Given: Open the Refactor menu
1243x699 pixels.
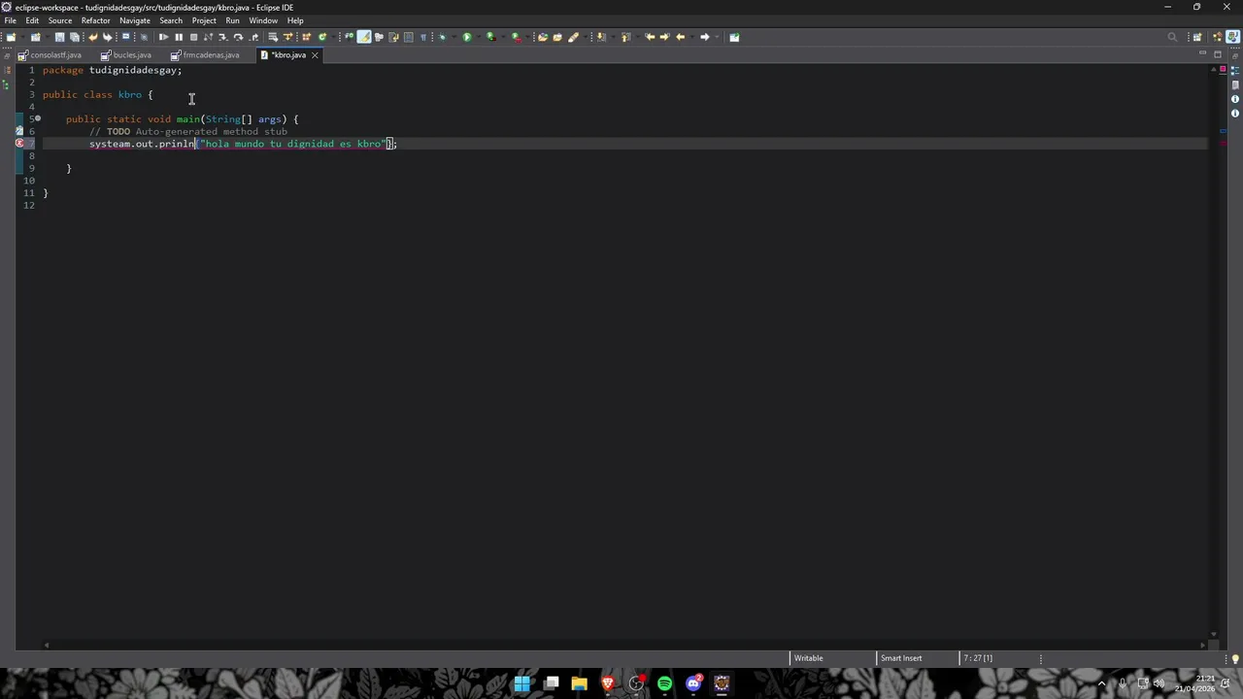Looking at the screenshot, I should pos(95,20).
